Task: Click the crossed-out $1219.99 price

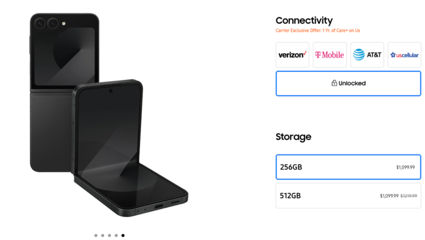Action: click(x=408, y=196)
